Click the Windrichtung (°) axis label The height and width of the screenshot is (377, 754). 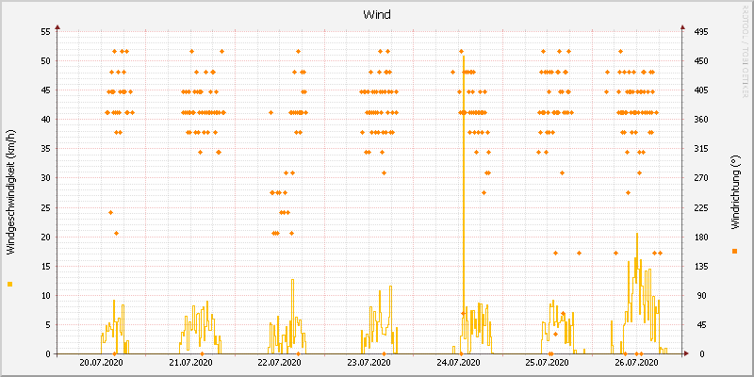pyautogui.click(x=734, y=192)
